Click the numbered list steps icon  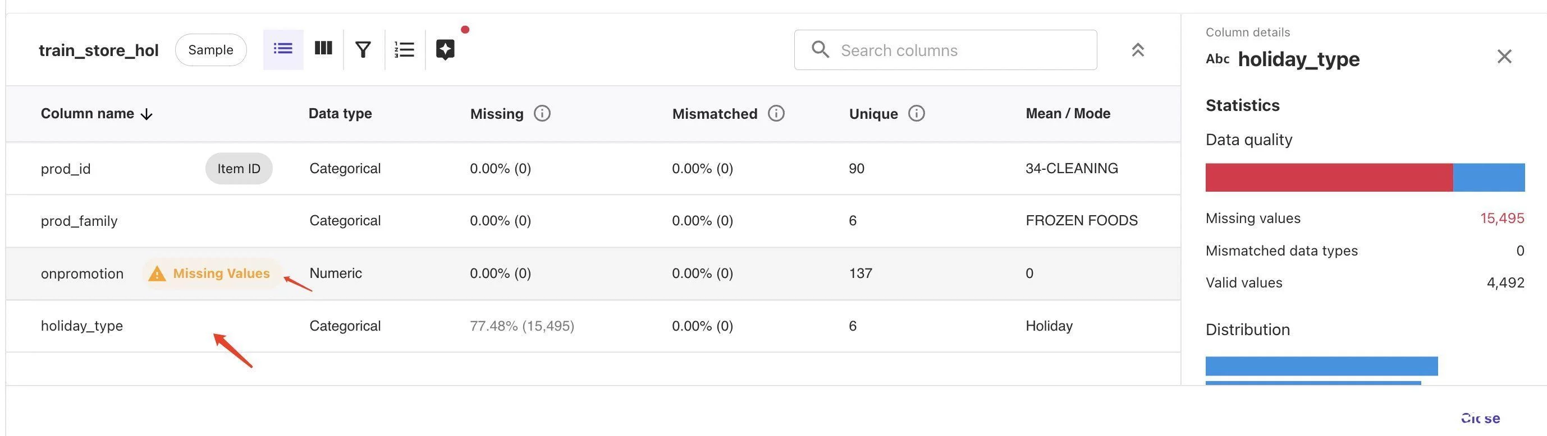pos(404,49)
